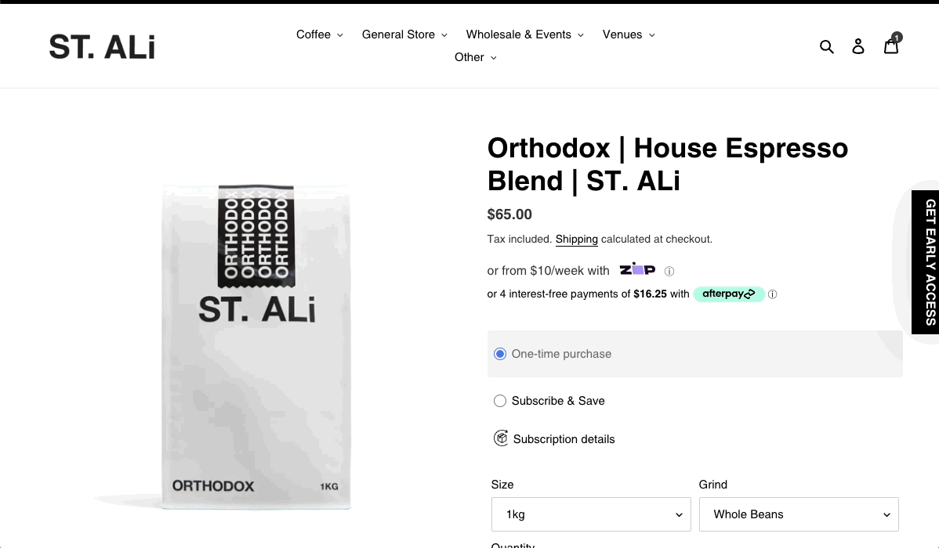
Task: Open the Get Early Access side tab
Action: (928, 262)
